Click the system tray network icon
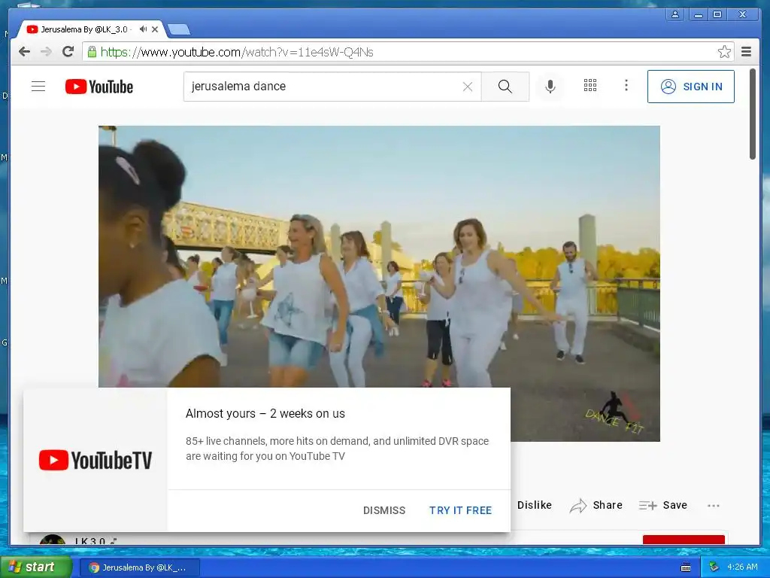Image resolution: width=770 pixels, height=578 pixels. [x=714, y=567]
